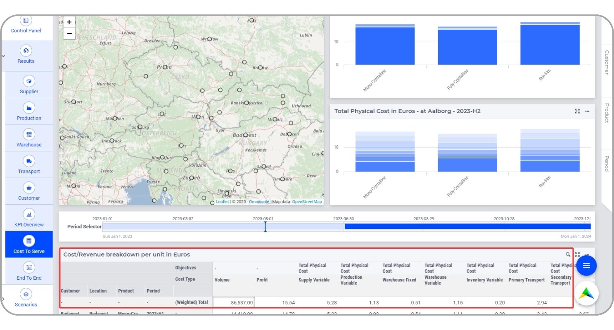
Task: Open the Warehouse page
Action: [x=29, y=138]
